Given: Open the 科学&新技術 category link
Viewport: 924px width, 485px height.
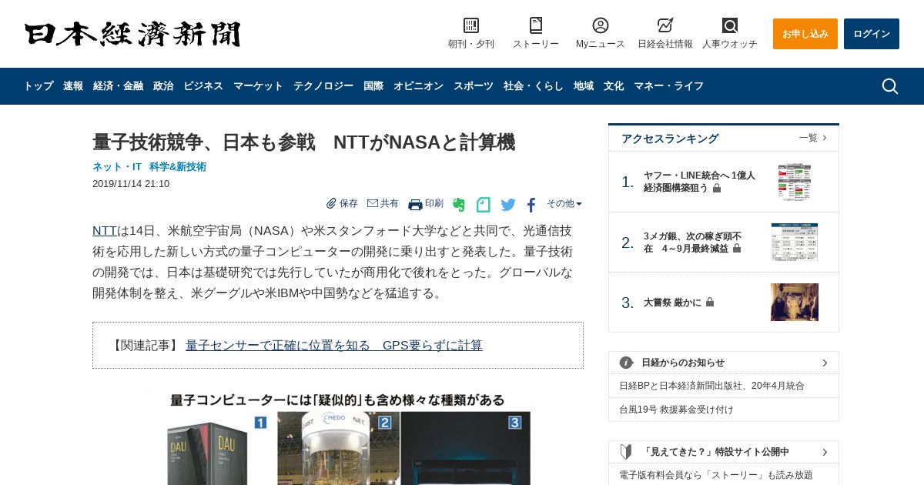Looking at the screenshot, I should click(x=178, y=166).
